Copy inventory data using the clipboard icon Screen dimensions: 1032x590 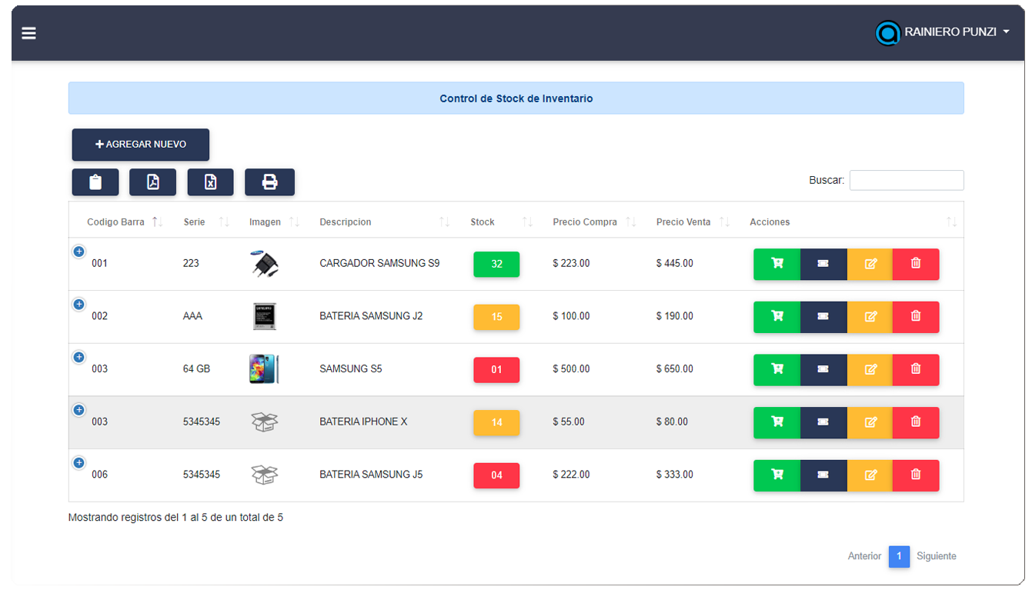coord(95,182)
